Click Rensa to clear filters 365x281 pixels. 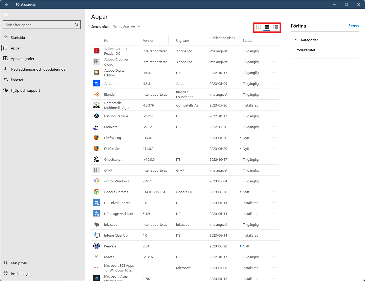point(353,26)
